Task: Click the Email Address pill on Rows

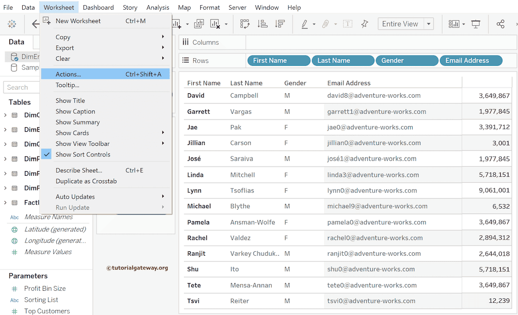Action: coord(470,61)
